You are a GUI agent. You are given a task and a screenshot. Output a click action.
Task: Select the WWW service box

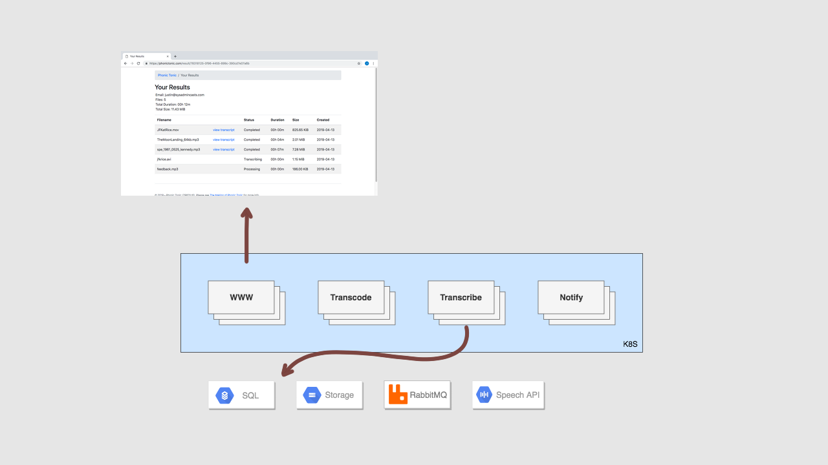(x=243, y=298)
